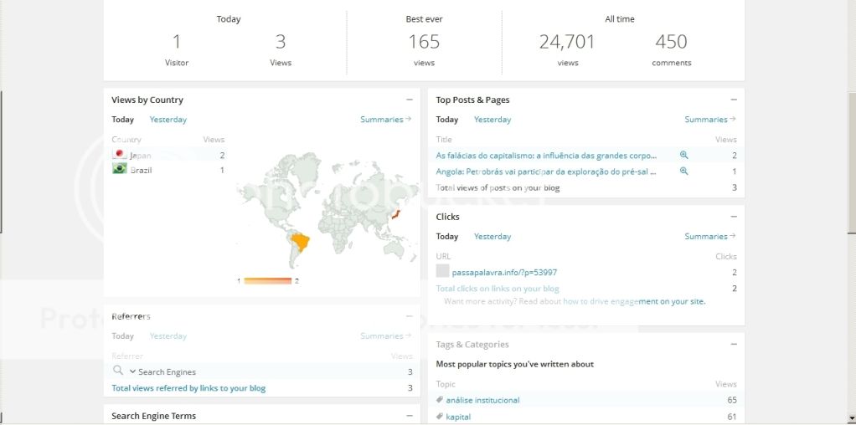Expand the Search Engines referrer row
This screenshot has height=425, width=856.
132,371
